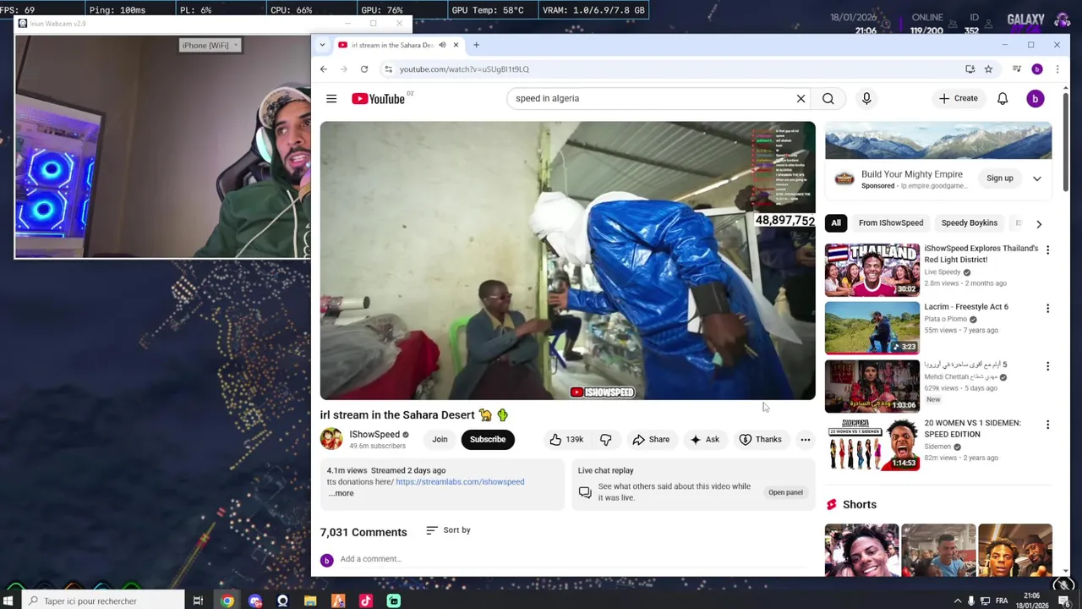Expand the sponsored ad chevron
The image size is (1082, 609).
(1037, 178)
